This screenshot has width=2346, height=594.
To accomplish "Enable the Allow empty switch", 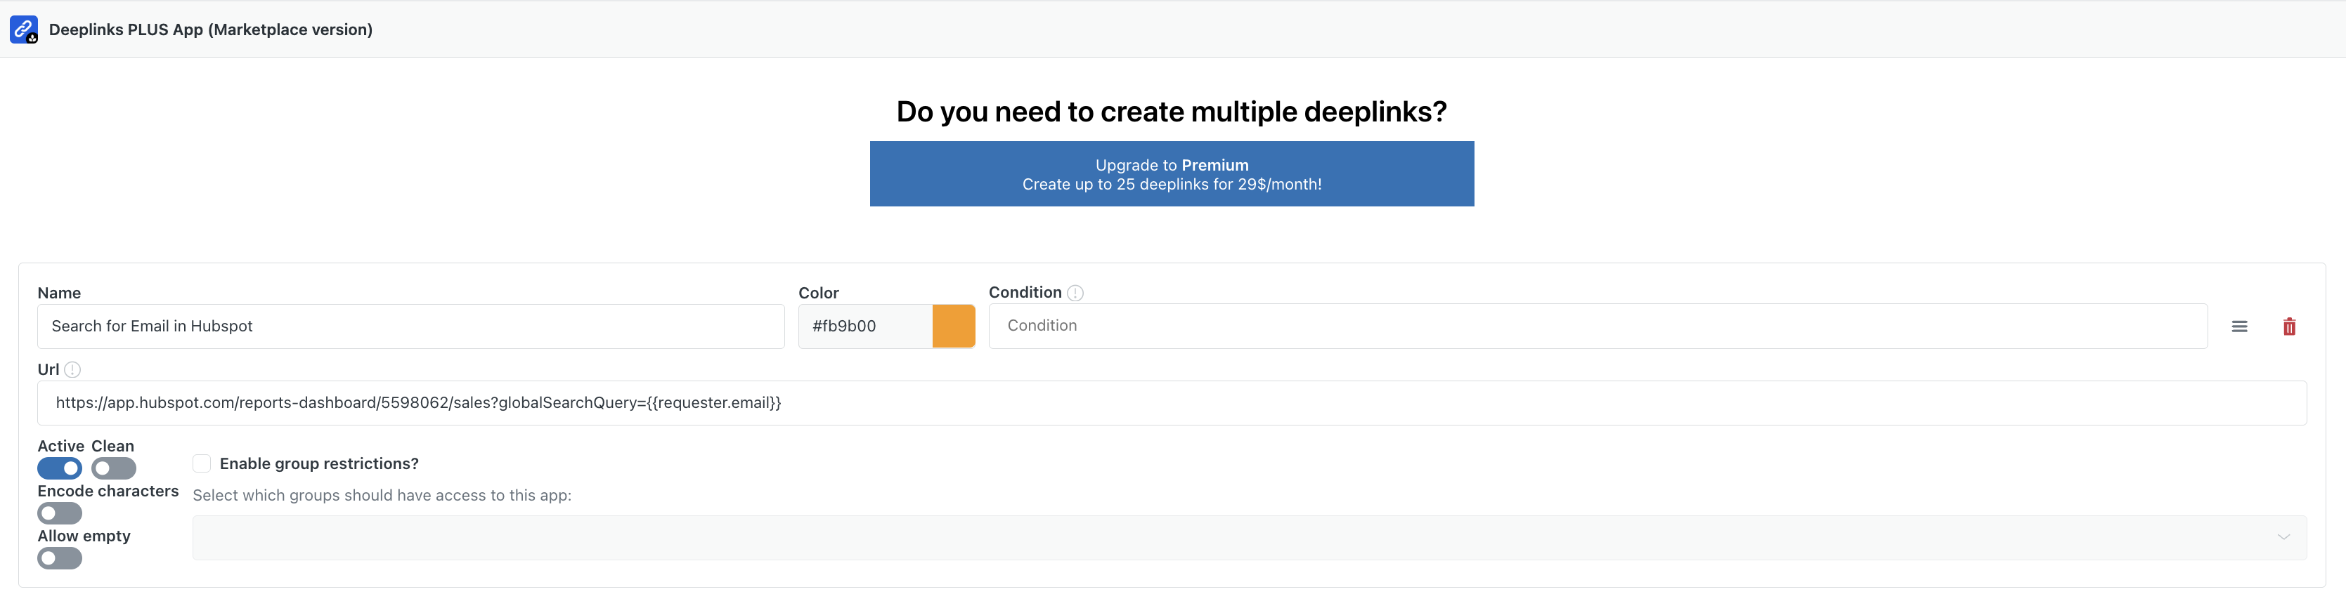I will tap(60, 558).
